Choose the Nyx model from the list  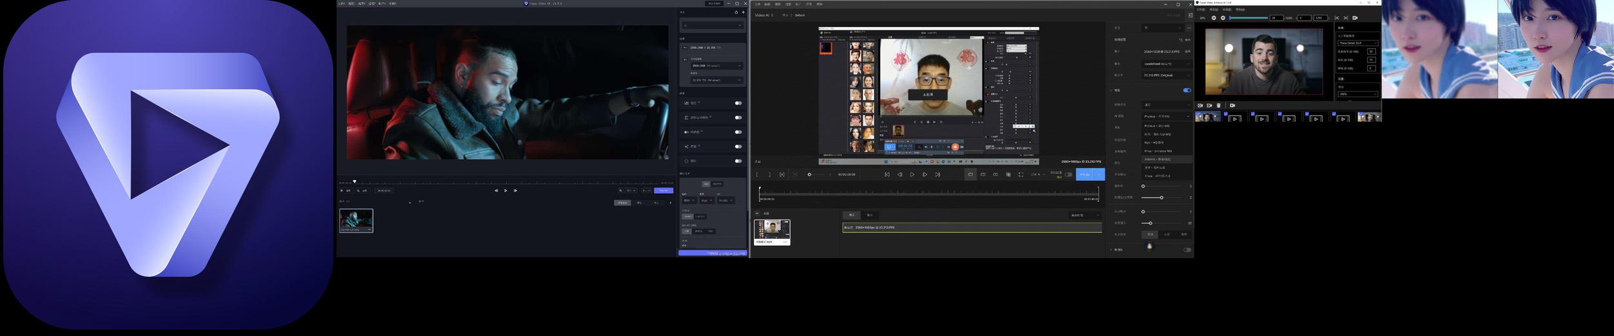click(x=1166, y=142)
